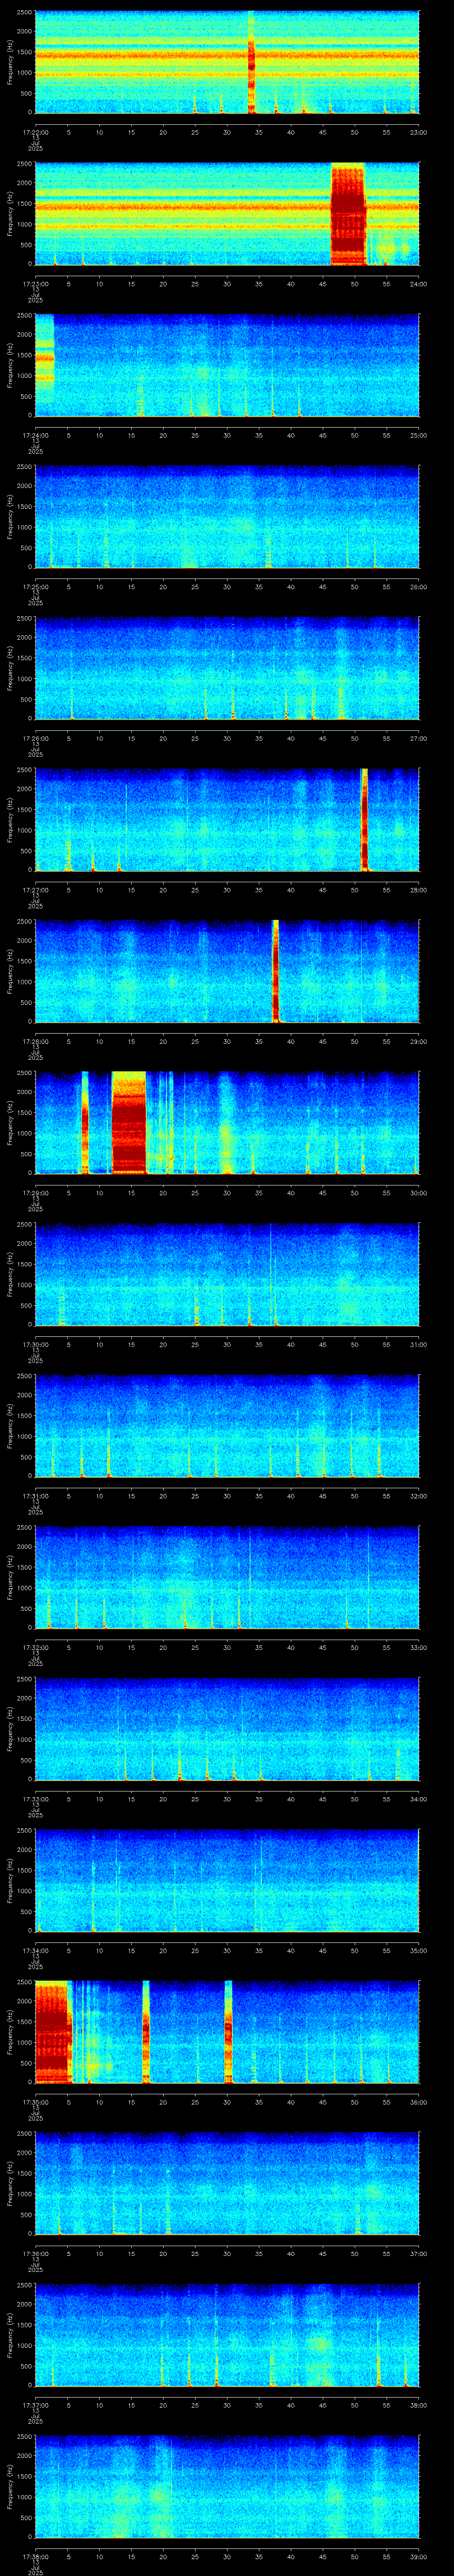Click the widest red burst in the 17:29:00 panel
The width and height of the screenshot is (454, 2576).
(x=129, y=1123)
